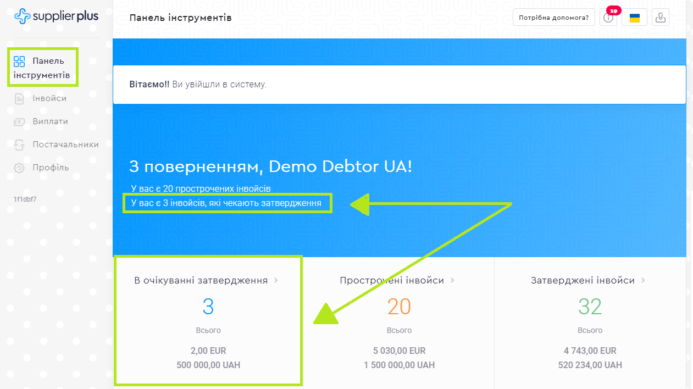Open Виплати using its money icon
This screenshot has height=389, width=693.
pos(19,122)
